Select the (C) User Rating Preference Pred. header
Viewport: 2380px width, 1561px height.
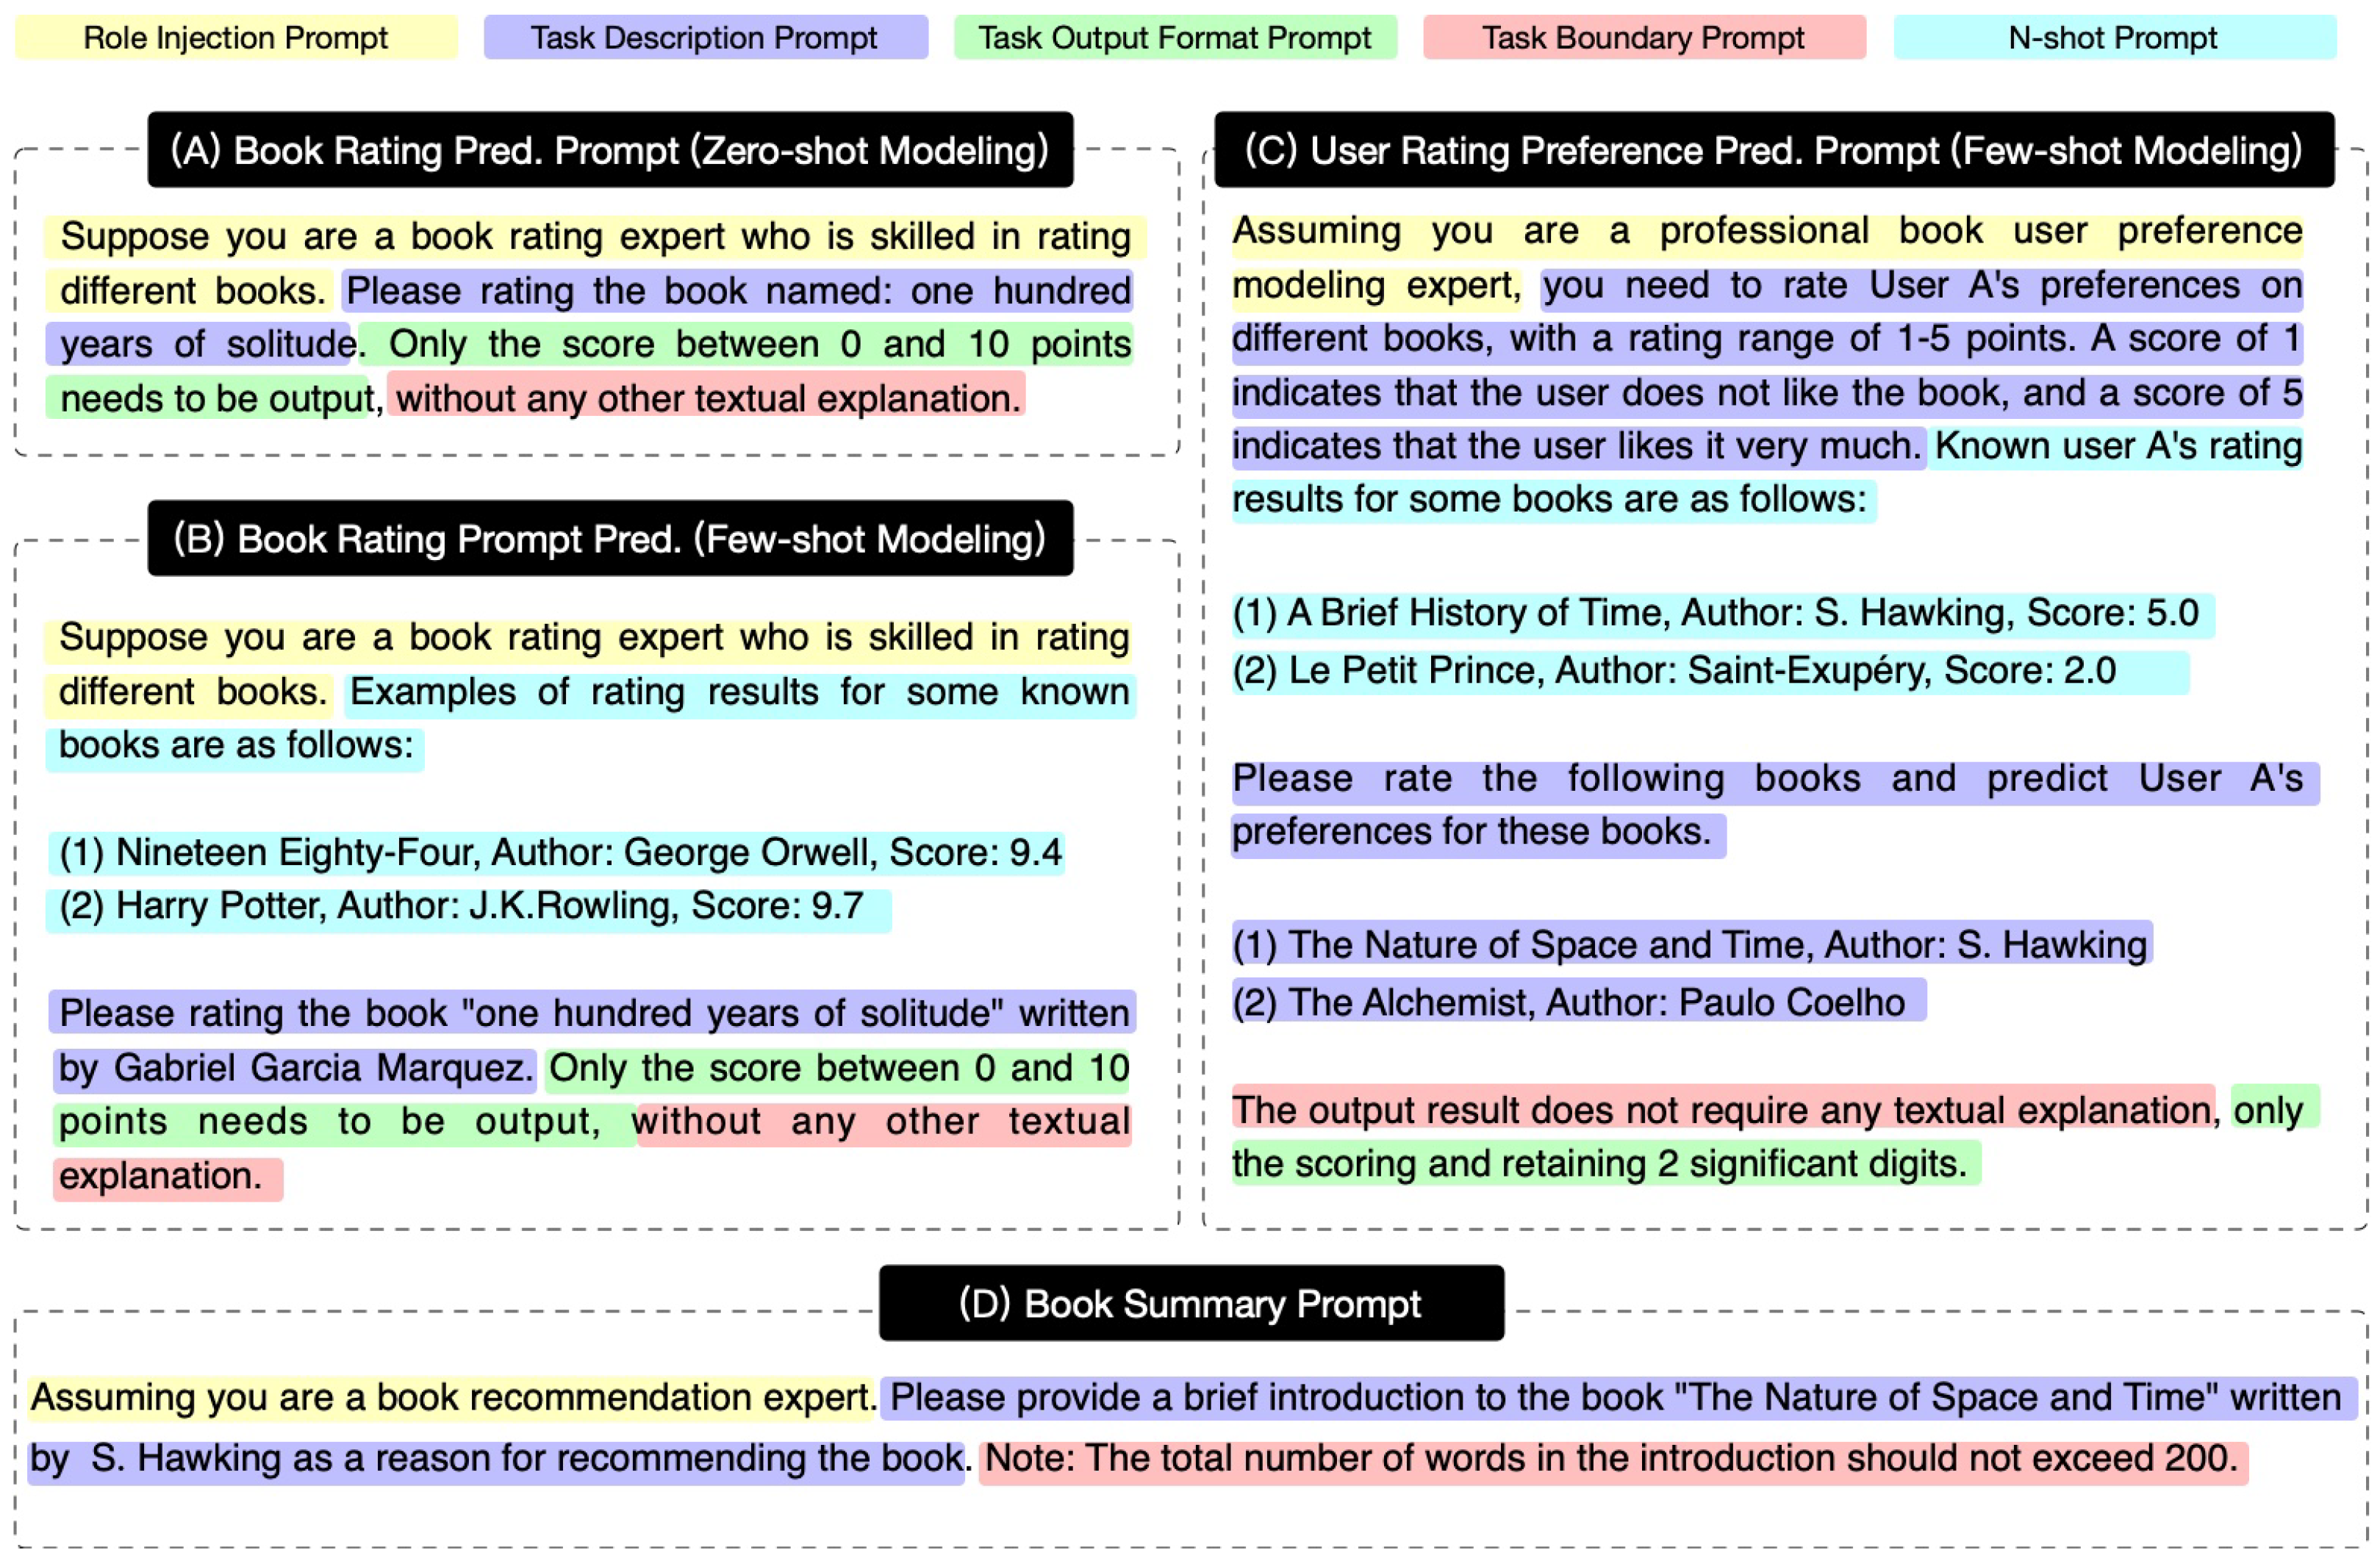click(1773, 150)
